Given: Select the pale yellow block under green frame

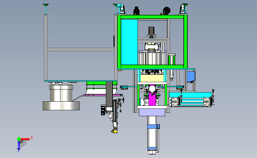Looking at the screenshot, I should (x=152, y=78).
